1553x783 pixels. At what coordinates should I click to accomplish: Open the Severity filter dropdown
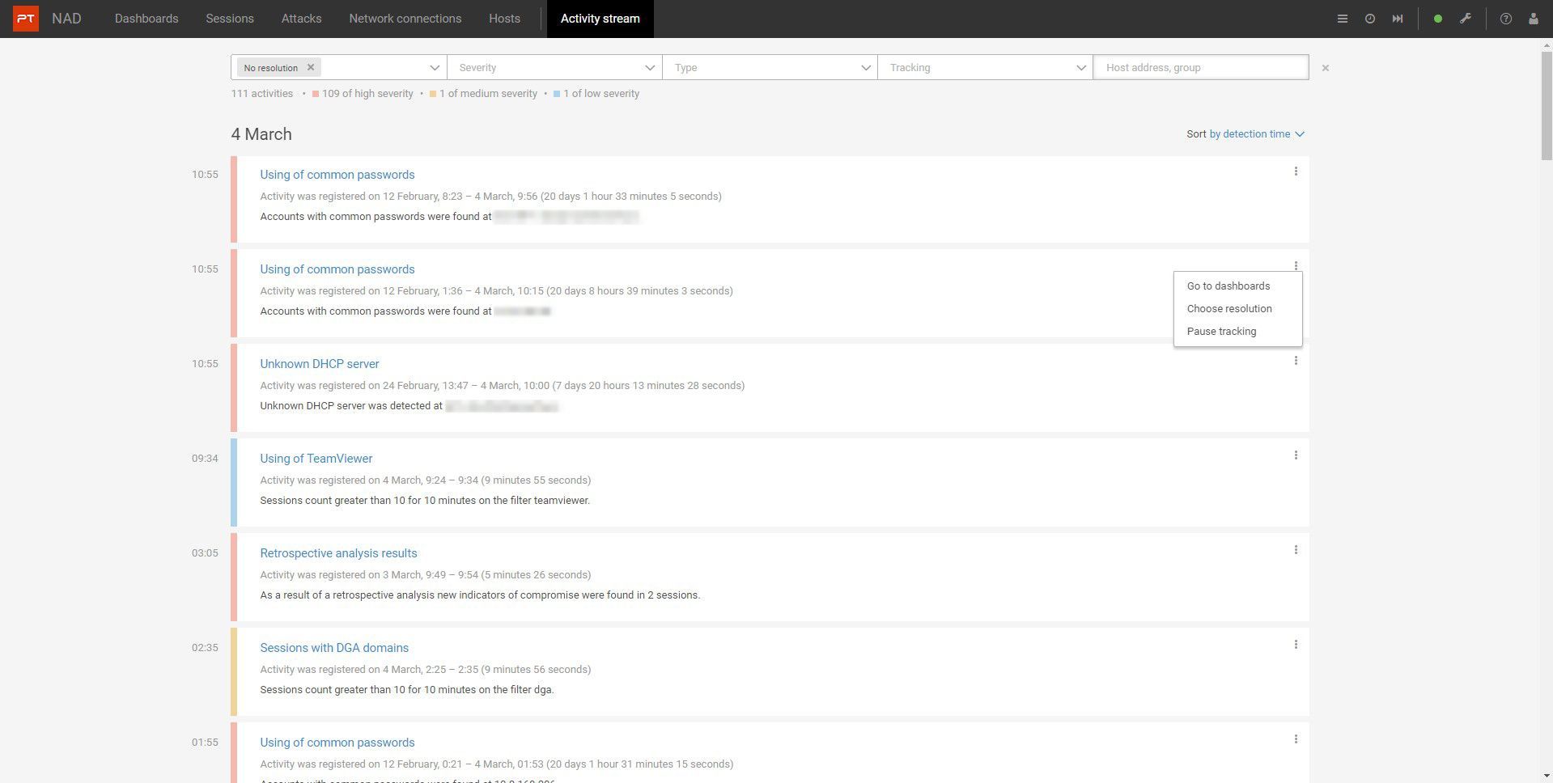coord(554,68)
